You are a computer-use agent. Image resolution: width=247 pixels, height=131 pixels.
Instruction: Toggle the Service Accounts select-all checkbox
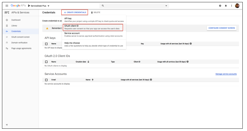(x=46, y=80)
